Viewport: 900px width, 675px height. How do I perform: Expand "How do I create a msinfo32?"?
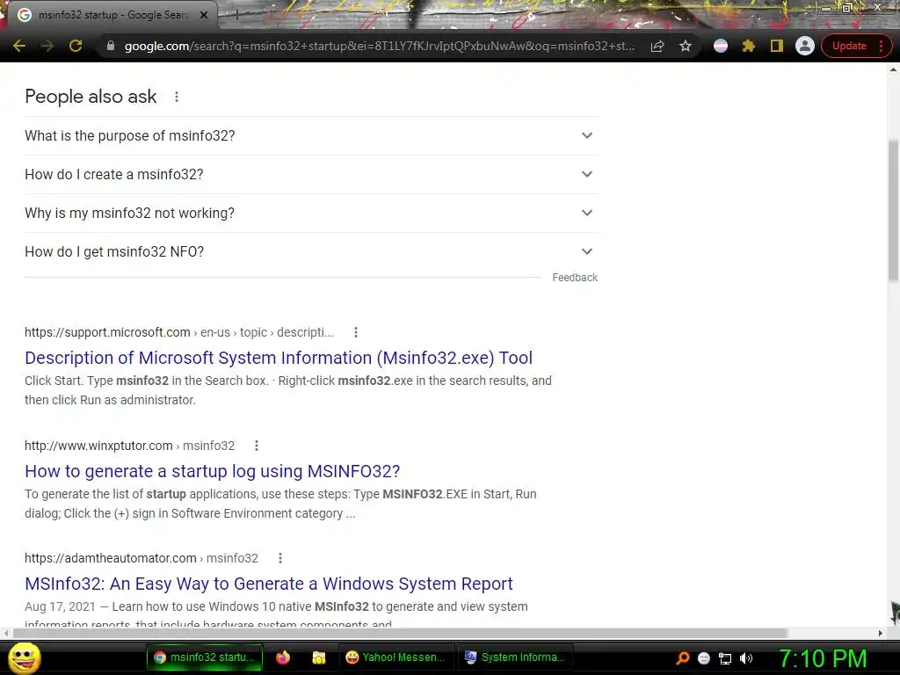point(310,175)
